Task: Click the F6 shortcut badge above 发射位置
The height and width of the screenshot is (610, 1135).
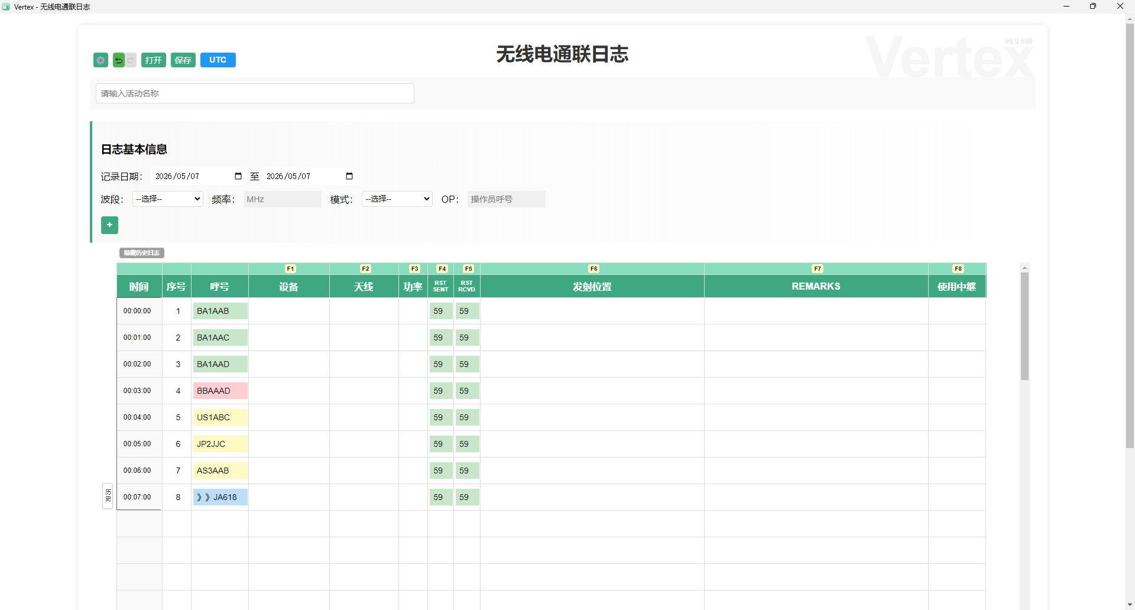Action: tap(594, 269)
